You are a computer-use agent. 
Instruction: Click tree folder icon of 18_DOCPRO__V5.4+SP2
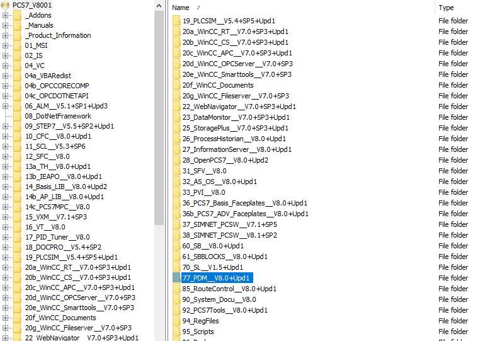pyautogui.click(x=17, y=247)
